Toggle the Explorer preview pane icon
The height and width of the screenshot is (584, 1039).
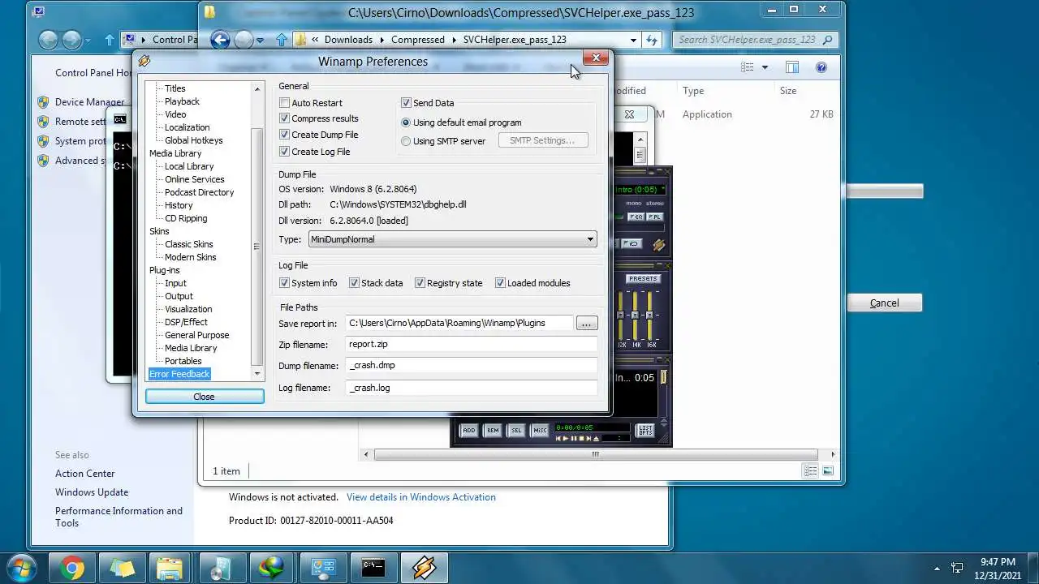point(791,67)
